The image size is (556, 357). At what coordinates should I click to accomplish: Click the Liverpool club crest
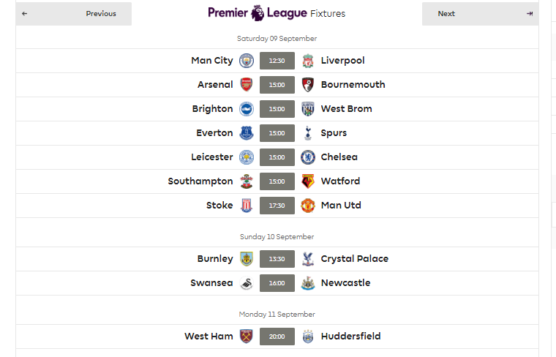point(308,61)
